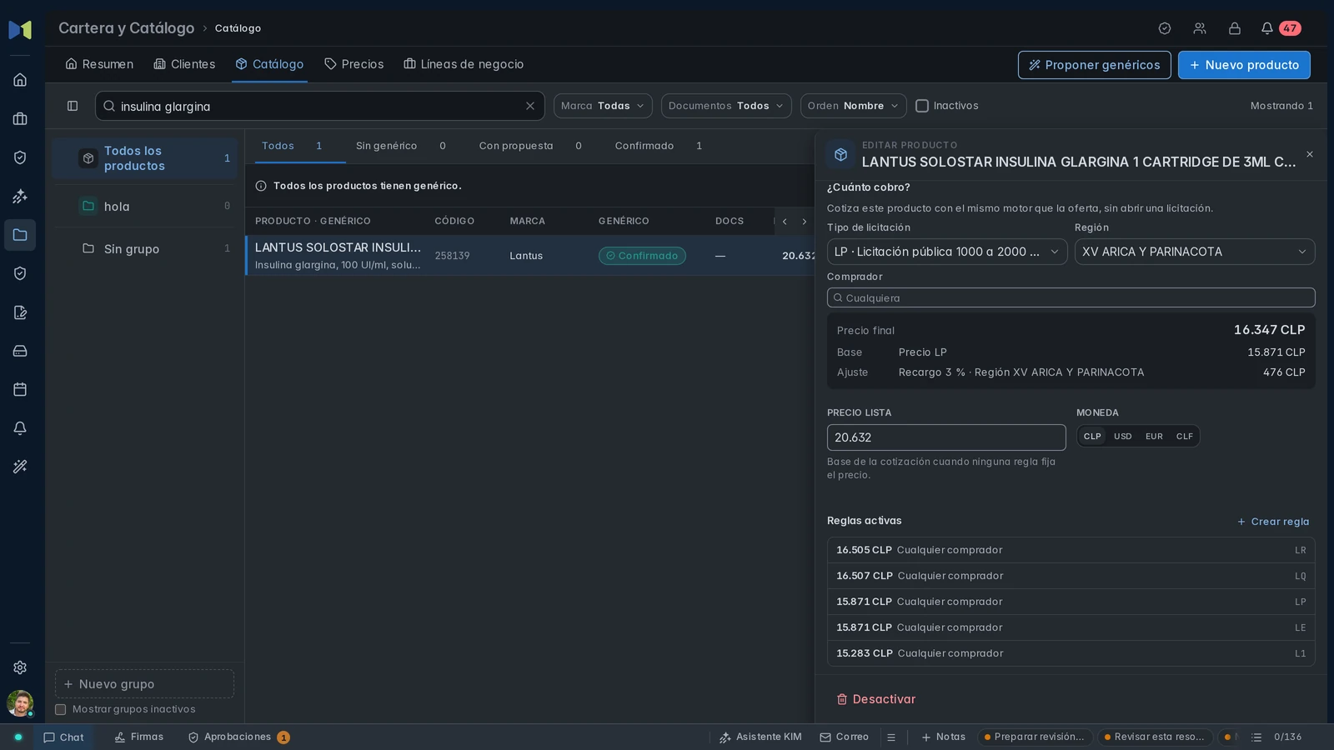Click the next column arrow in table header
Image resolution: width=1334 pixels, height=750 pixels.
click(805, 222)
